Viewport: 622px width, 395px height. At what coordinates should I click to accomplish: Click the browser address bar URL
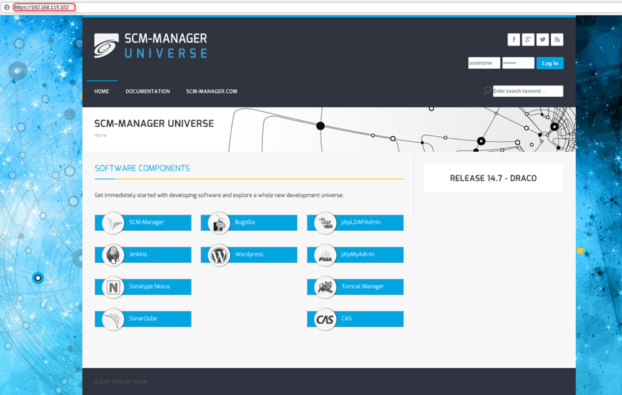tap(43, 7)
